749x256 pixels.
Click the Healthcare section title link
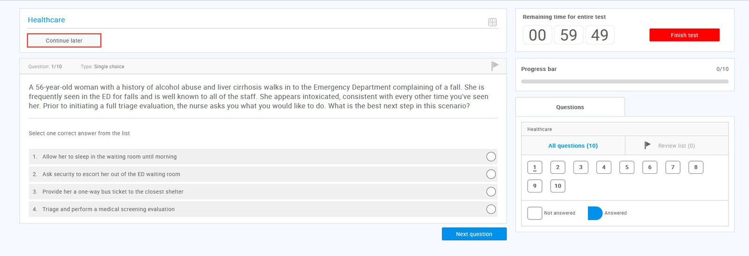[x=46, y=20]
